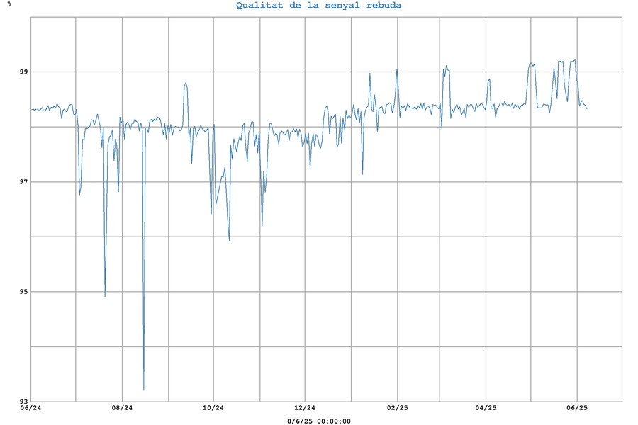
Task: Click the y-axis value '97'
Action: (24, 182)
